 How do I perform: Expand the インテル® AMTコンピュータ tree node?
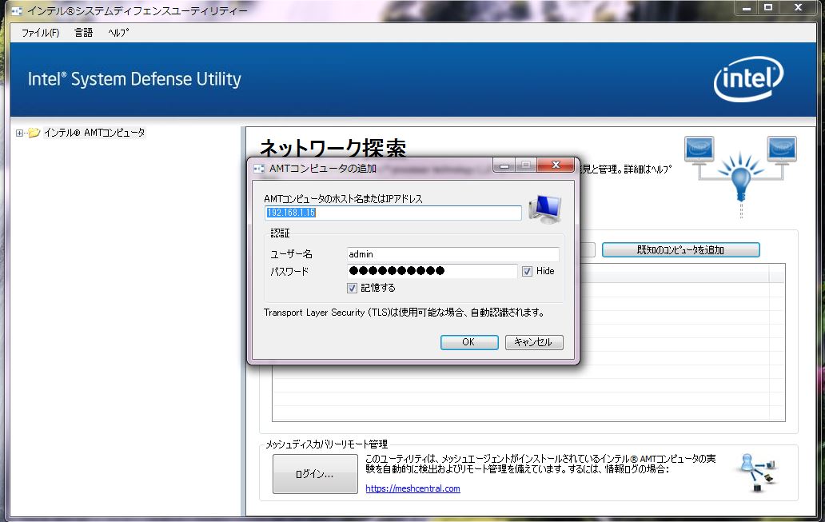[x=19, y=133]
